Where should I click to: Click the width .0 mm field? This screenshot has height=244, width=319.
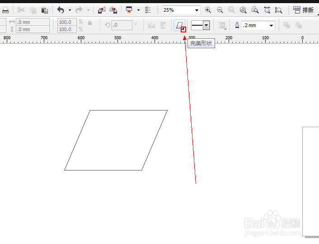tap(33, 22)
